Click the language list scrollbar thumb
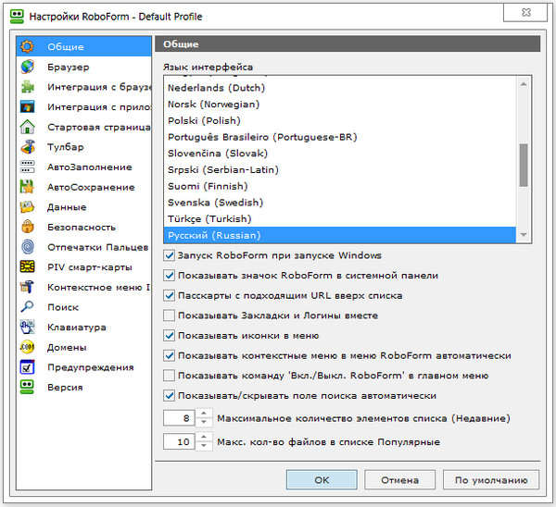 [524, 165]
